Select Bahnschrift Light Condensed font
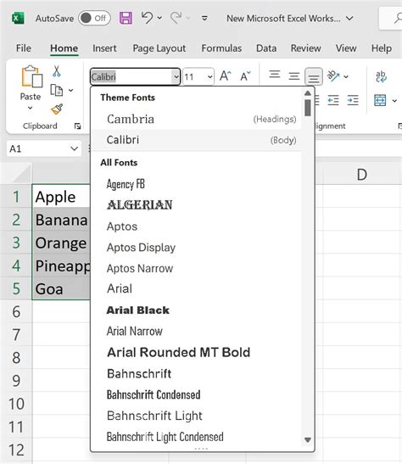 [x=196, y=437]
